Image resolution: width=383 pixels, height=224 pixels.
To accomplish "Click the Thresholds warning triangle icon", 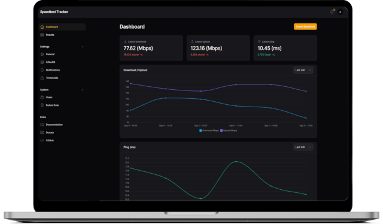I will pyautogui.click(x=42, y=78).
